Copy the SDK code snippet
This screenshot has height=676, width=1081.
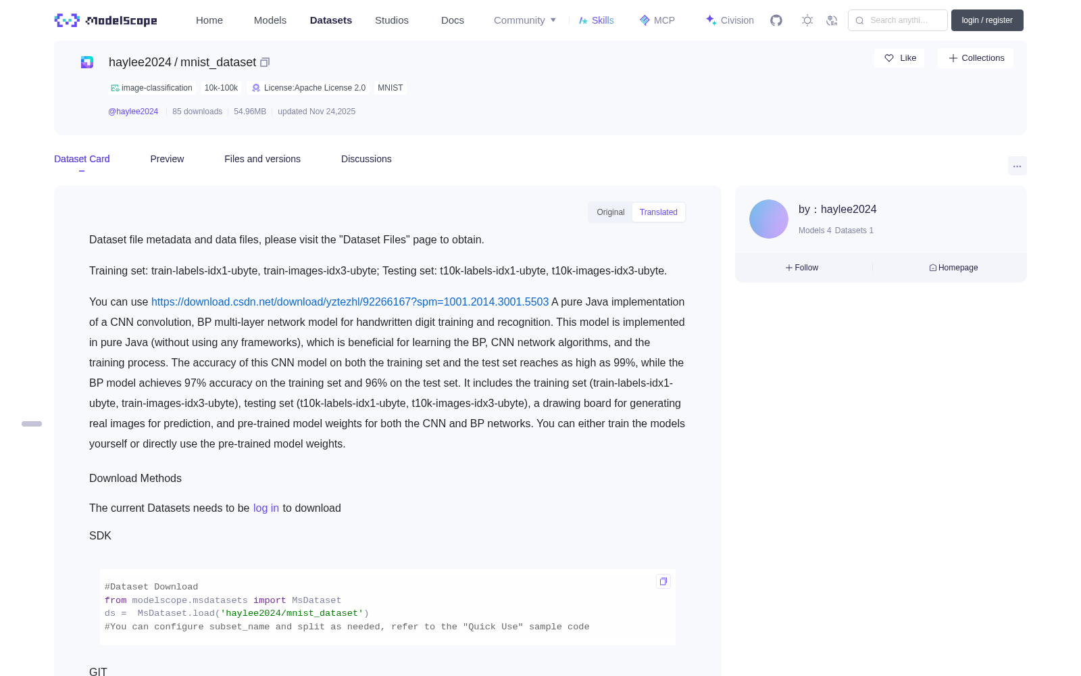(663, 581)
